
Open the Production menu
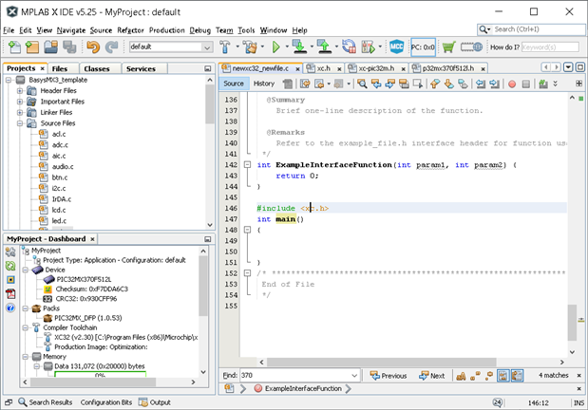[167, 30]
